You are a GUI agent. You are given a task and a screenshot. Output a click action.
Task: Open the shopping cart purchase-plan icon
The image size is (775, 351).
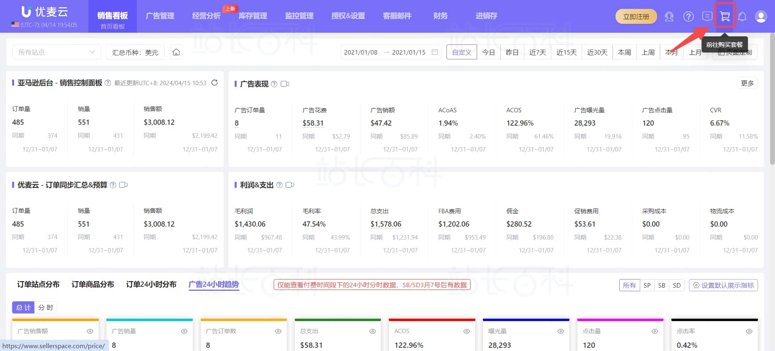tap(725, 16)
